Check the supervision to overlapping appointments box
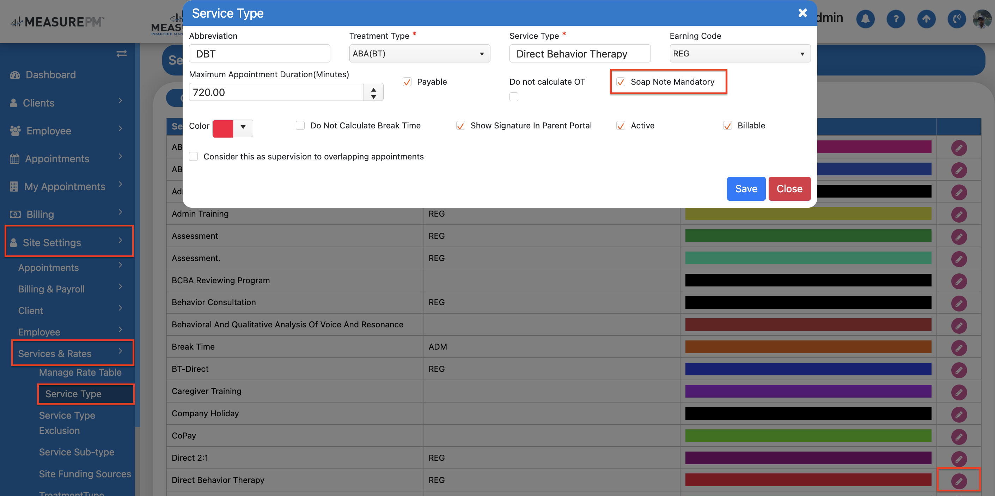Viewport: 995px width, 496px height. pos(194,157)
